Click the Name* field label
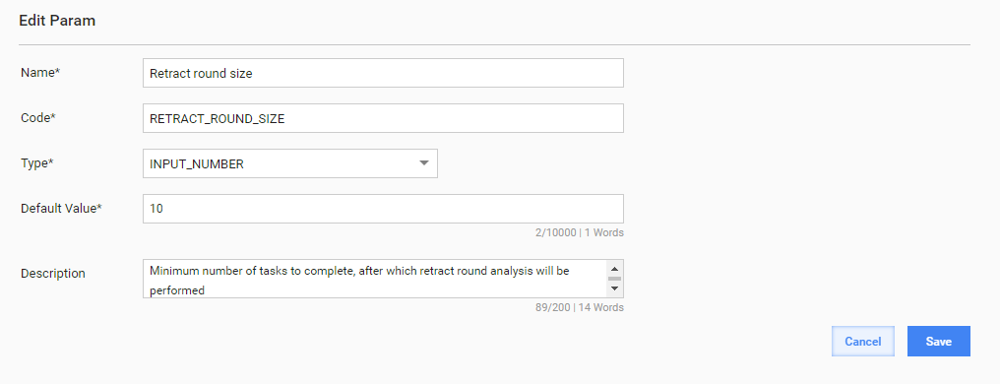Viewport: 1000px width, 384px height. pyautogui.click(x=40, y=73)
